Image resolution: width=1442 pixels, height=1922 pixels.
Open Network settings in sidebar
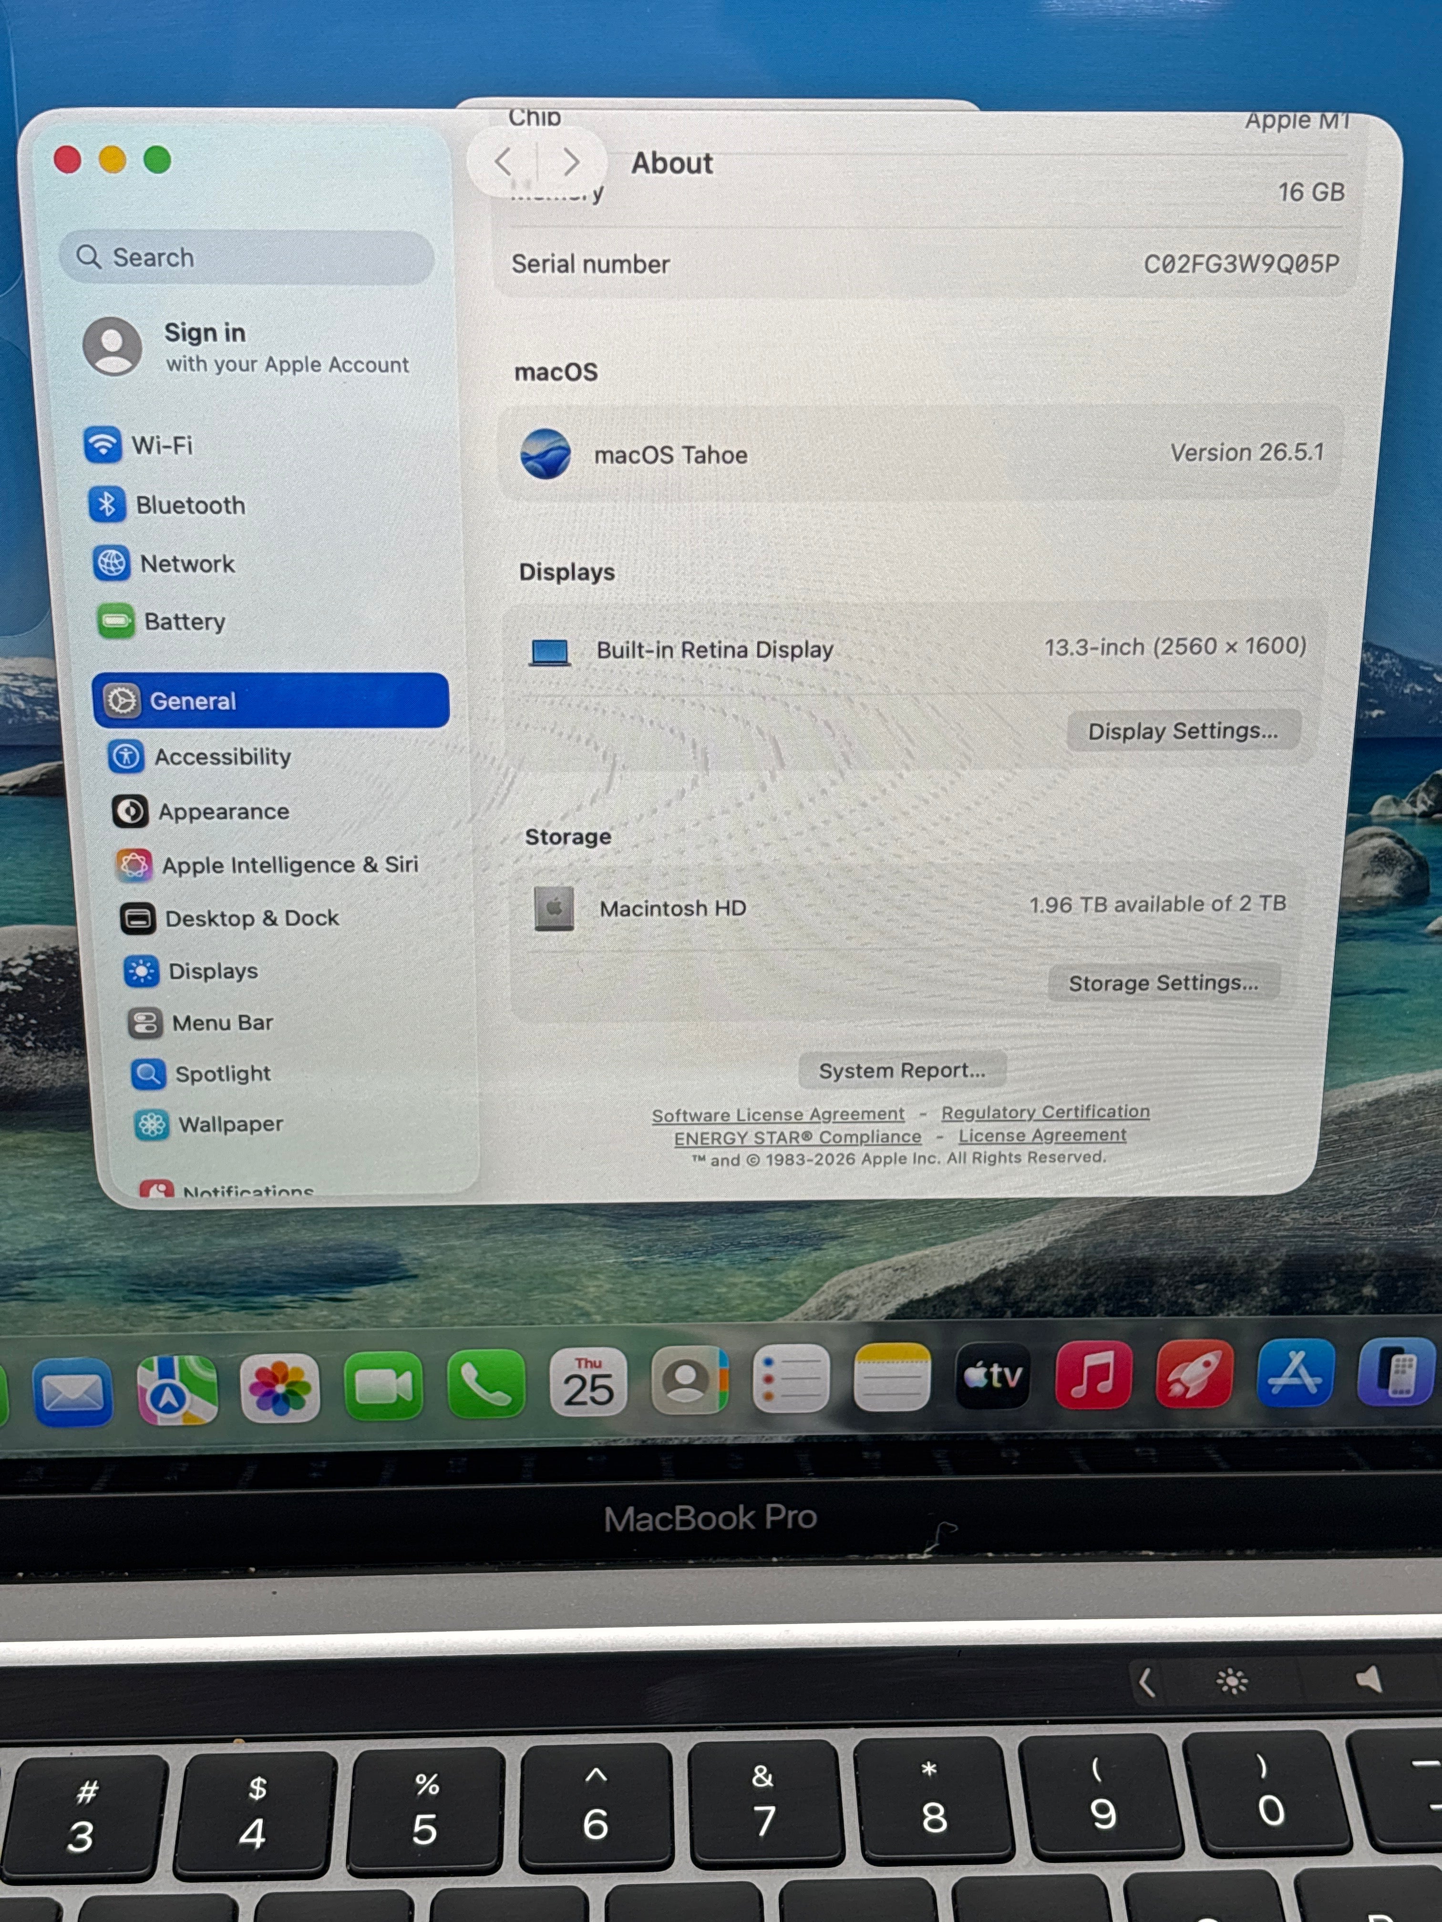165,564
